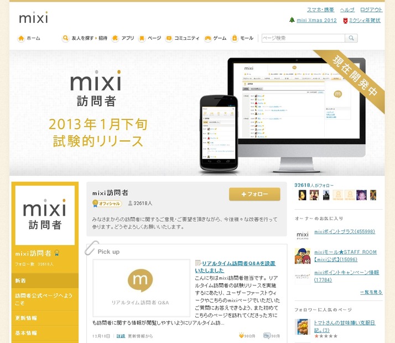Click the mixiポイントプラス page icon

pyautogui.click(x=302, y=236)
